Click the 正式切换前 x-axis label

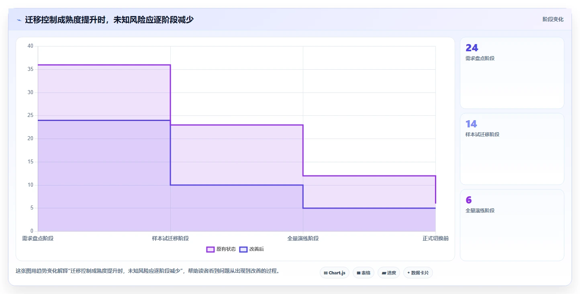435,238
